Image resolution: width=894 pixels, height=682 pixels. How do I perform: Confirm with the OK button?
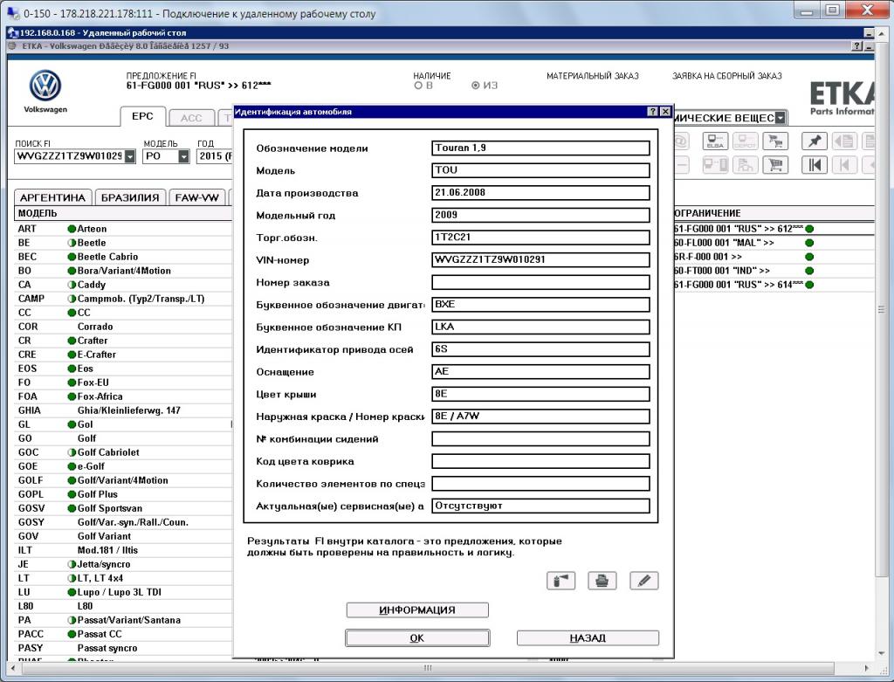pos(417,638)
